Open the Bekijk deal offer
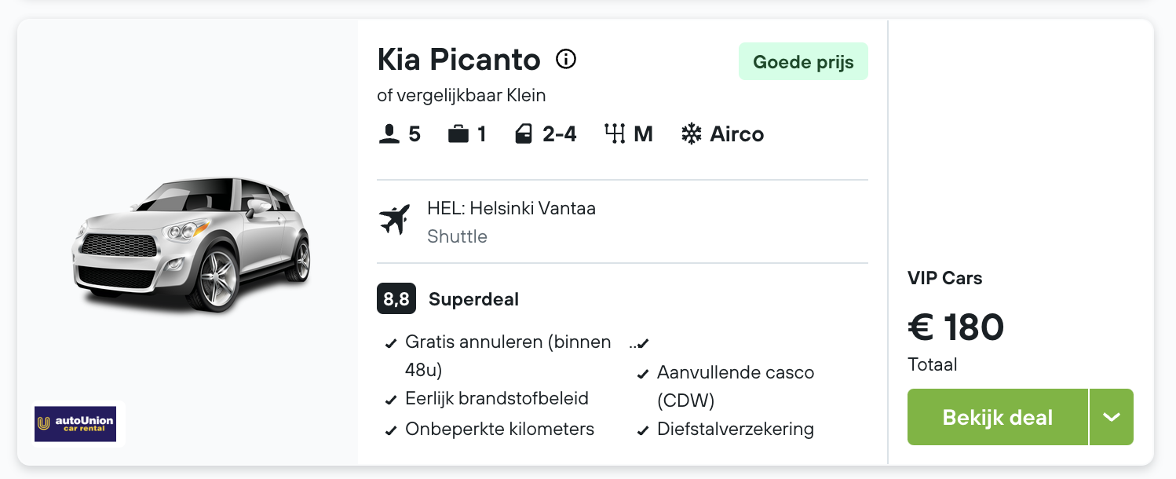This screenshot has height=479, width=1176. click(x=998, y=417)
